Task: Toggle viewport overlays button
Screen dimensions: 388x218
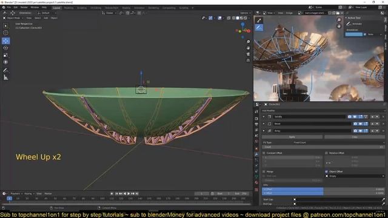Action: (219, 18)
